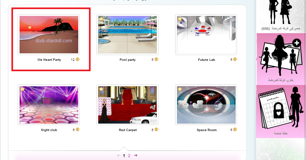Select the Space Room thumbnail

pyautogui.click(x=206, y=105)
